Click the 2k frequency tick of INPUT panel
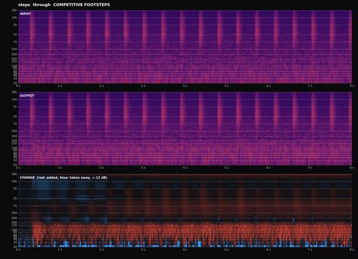The width and height of the screenshot is (358, 259). (15, 35)
